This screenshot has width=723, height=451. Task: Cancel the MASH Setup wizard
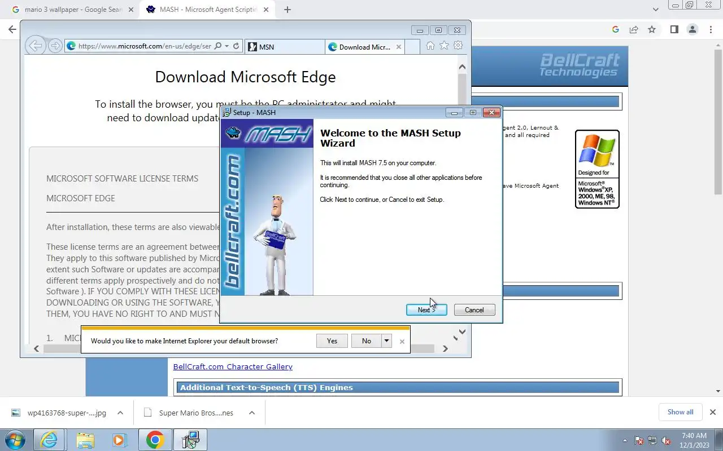(474, 309)
